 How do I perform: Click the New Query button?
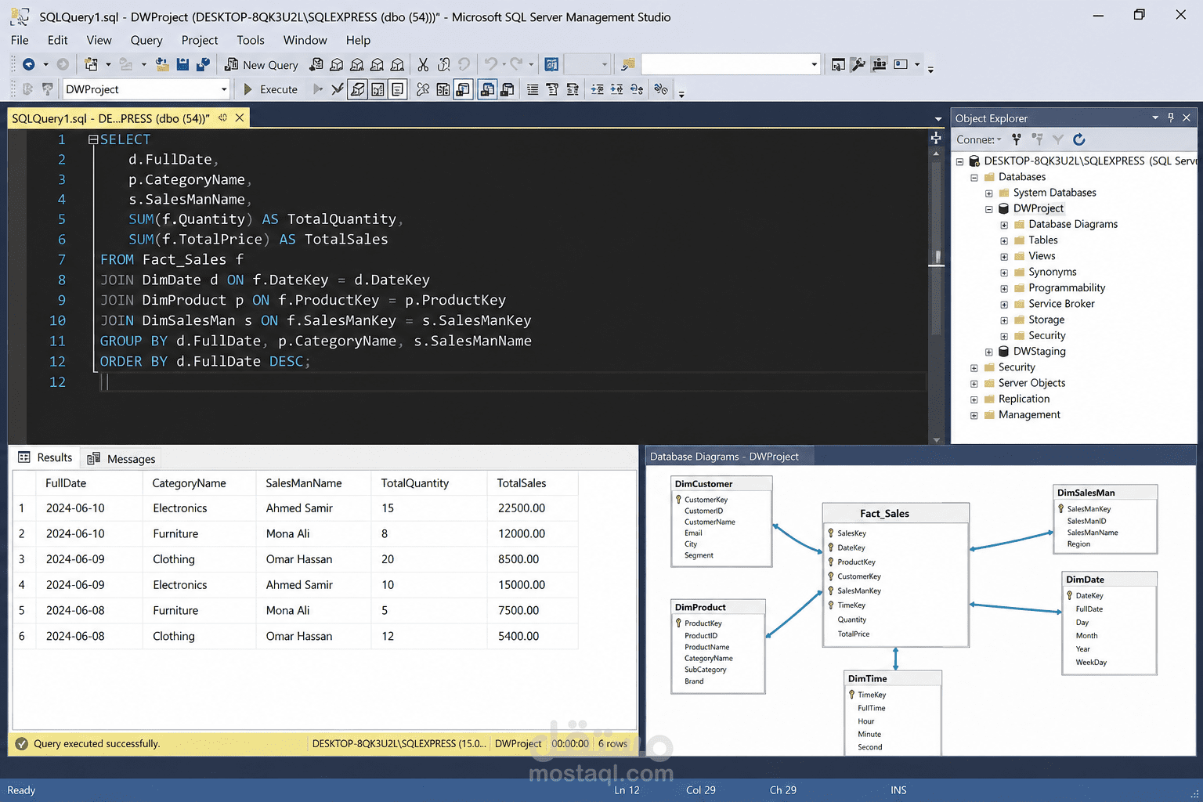(x=262, y=64)
